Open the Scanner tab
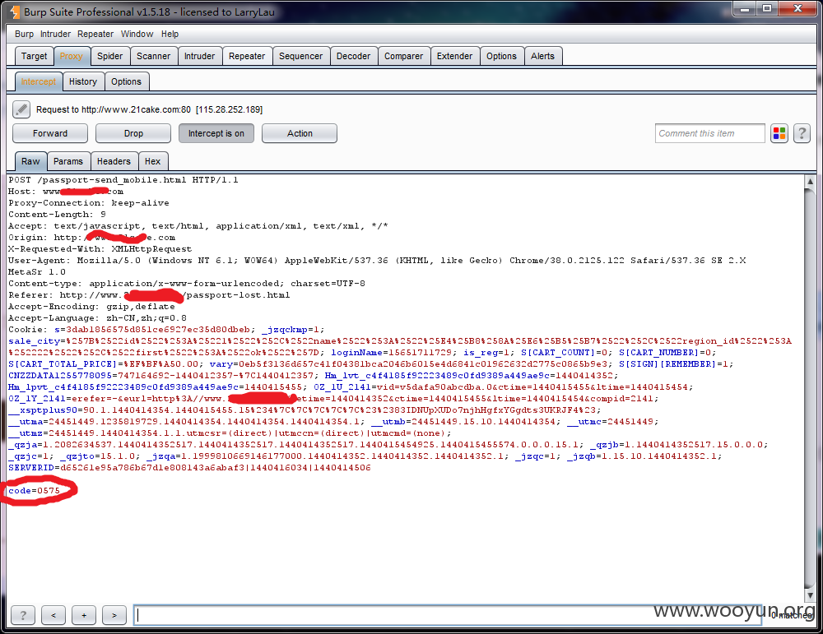823x634 pixels. pyautogui.click(x=153, y=56)
